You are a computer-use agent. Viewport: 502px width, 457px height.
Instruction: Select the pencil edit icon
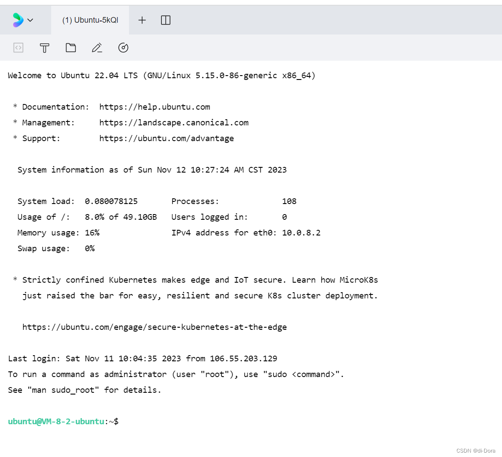tap(97, 48)
